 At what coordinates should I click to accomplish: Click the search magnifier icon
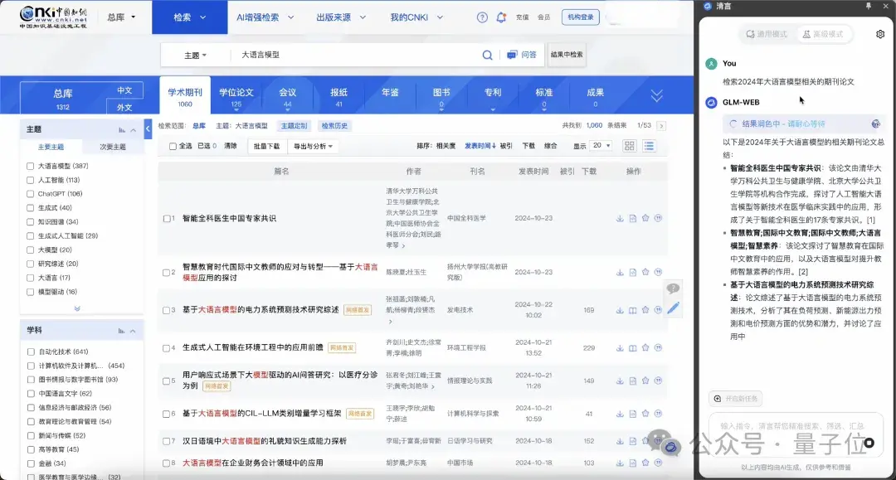tap(488, 55)
